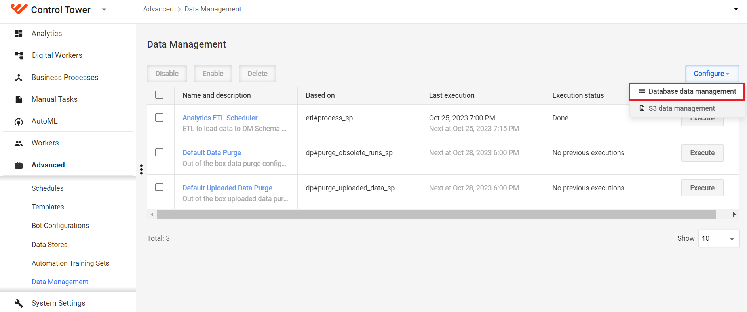Viewport: 747px width, 312px height.
Task: Click the Disable button
Action: point(167,74)
